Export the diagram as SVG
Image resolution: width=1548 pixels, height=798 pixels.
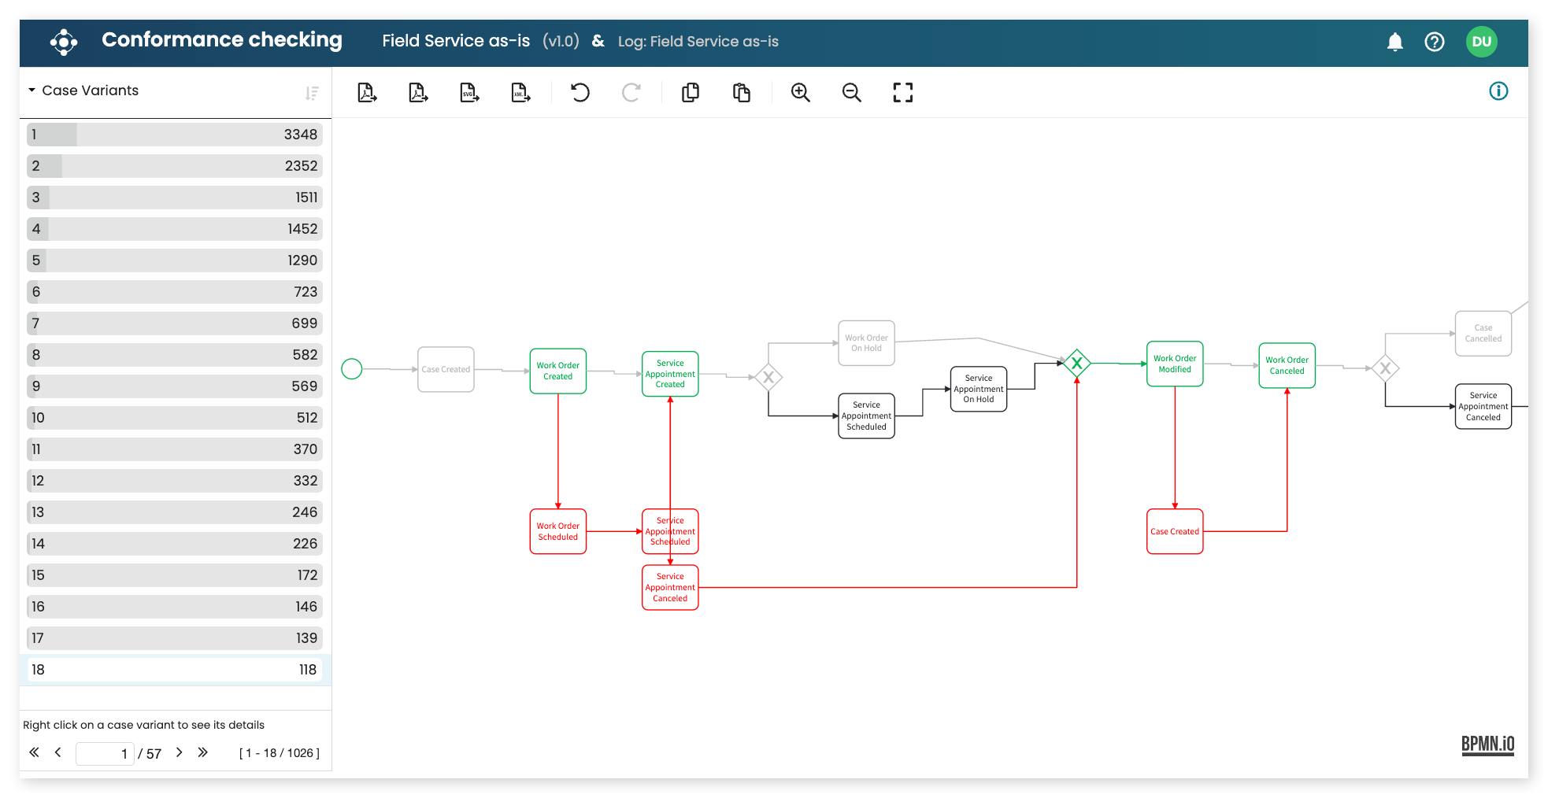468,92
